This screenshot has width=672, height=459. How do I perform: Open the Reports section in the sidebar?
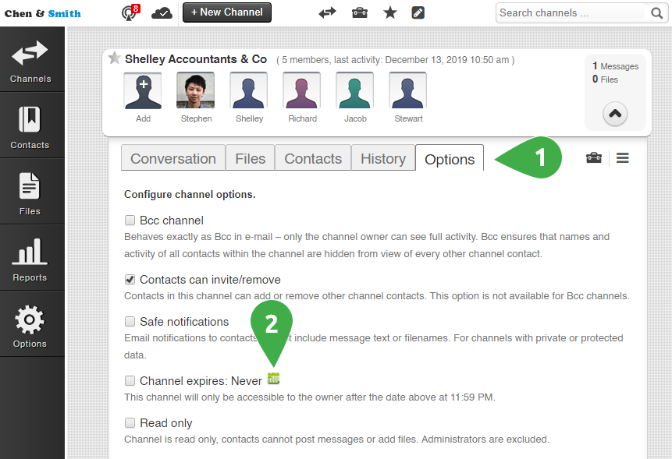pos(30,257)
